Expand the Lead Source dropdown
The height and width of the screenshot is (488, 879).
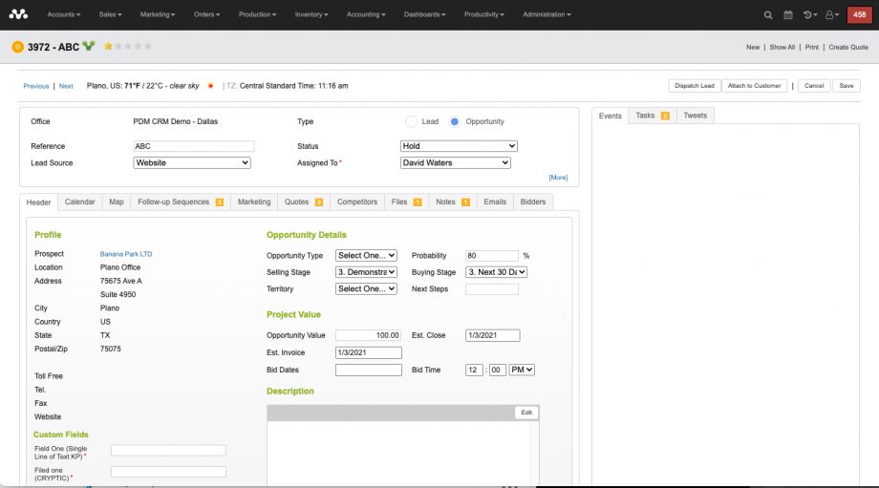(x=192, y=163)
